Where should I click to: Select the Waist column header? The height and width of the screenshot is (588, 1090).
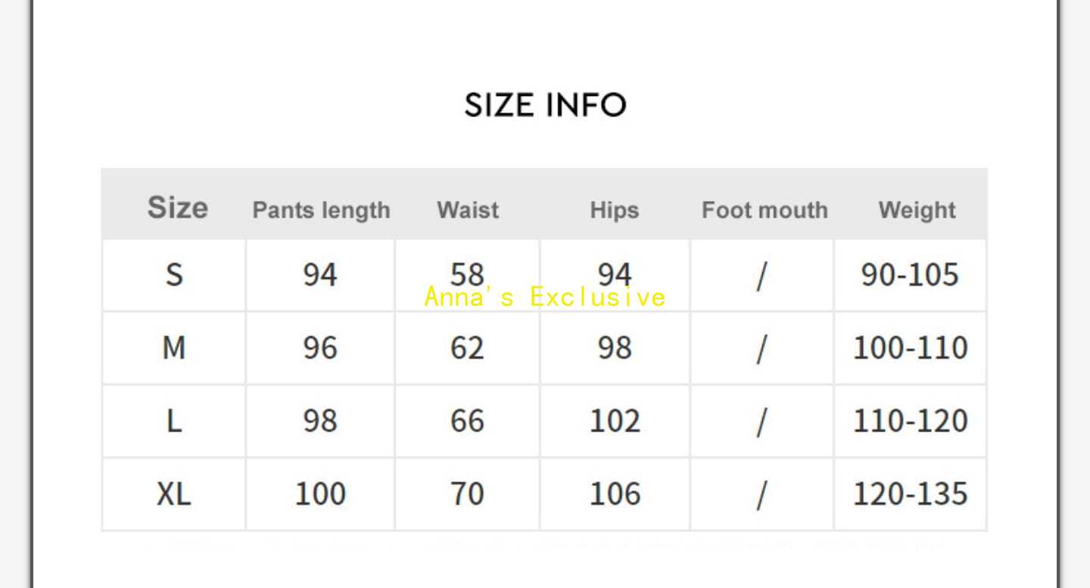click(x=468, y=210)
